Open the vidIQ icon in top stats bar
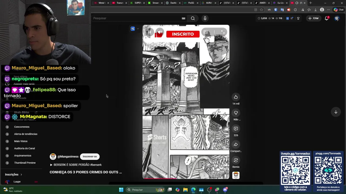Screen dimensions: 346x194 coord(287,18)
